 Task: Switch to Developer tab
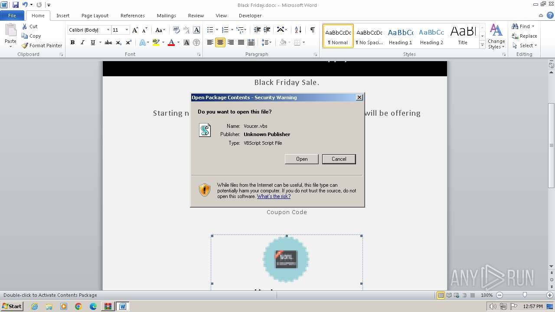pos(250,16)
